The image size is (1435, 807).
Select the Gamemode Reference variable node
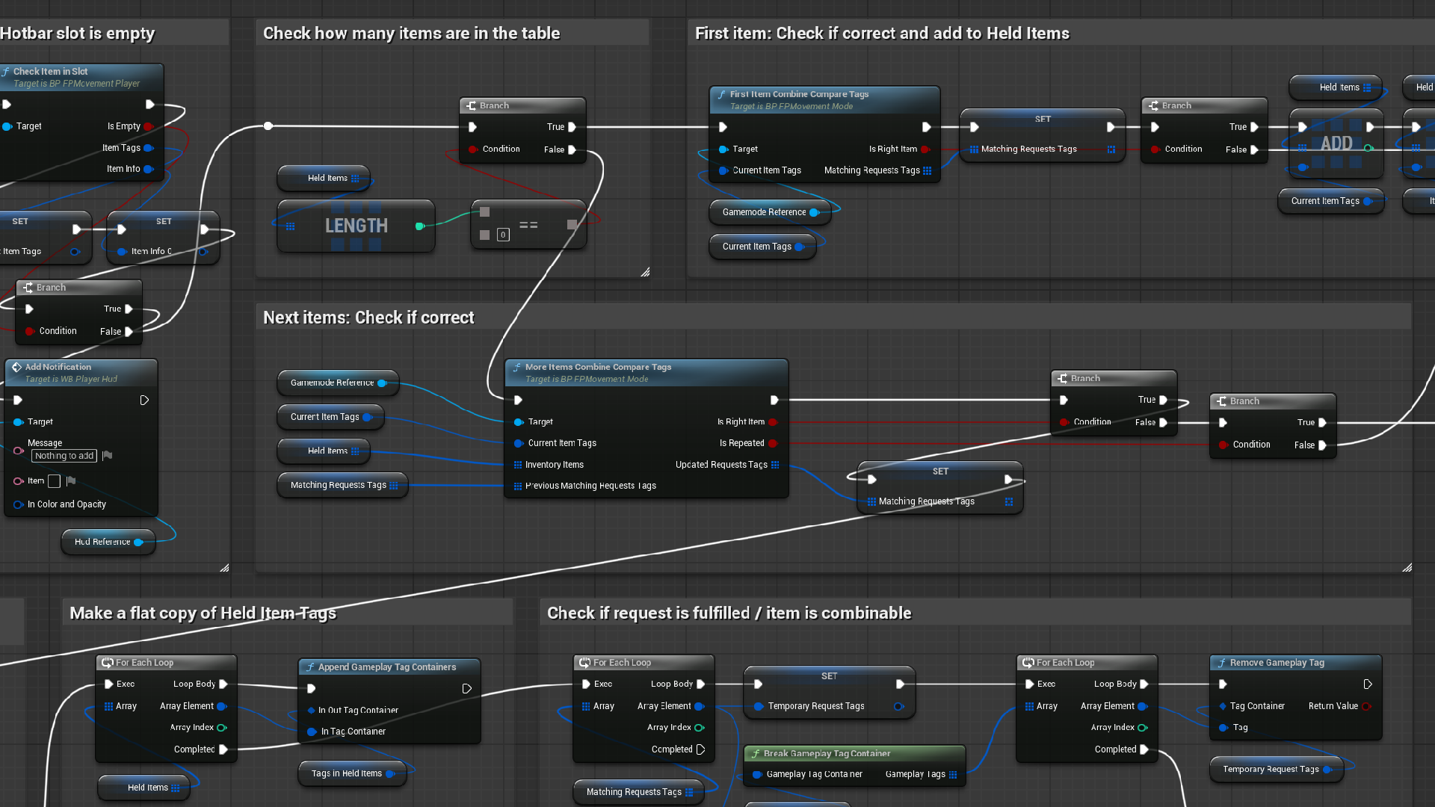338,383
